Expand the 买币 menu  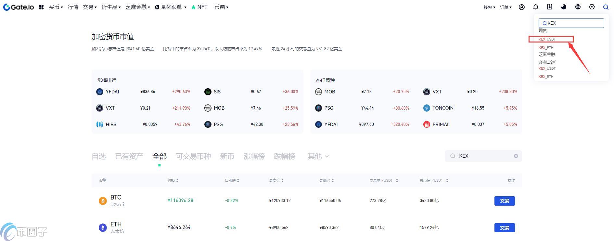[x=56, y=7]
